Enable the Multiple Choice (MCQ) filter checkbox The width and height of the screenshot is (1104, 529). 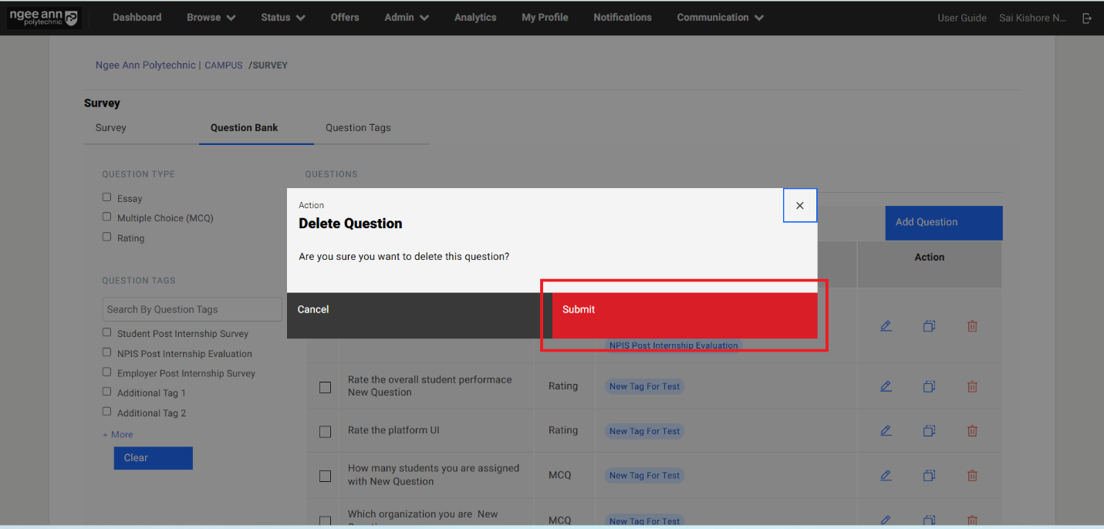[x=107, y=217]
